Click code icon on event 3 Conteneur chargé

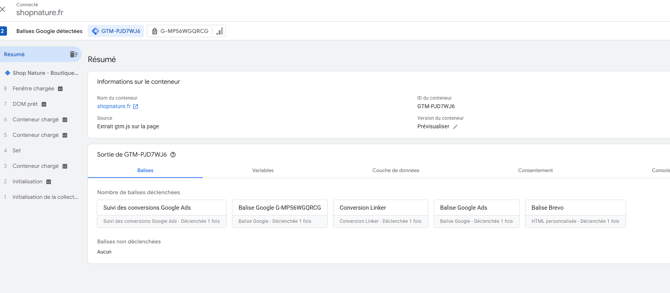click(x=65, y=166)
